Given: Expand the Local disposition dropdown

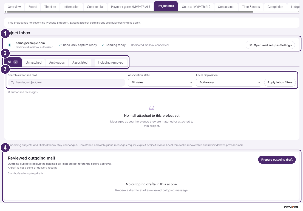Looking at the screenshot, I should tap(228, 82).
